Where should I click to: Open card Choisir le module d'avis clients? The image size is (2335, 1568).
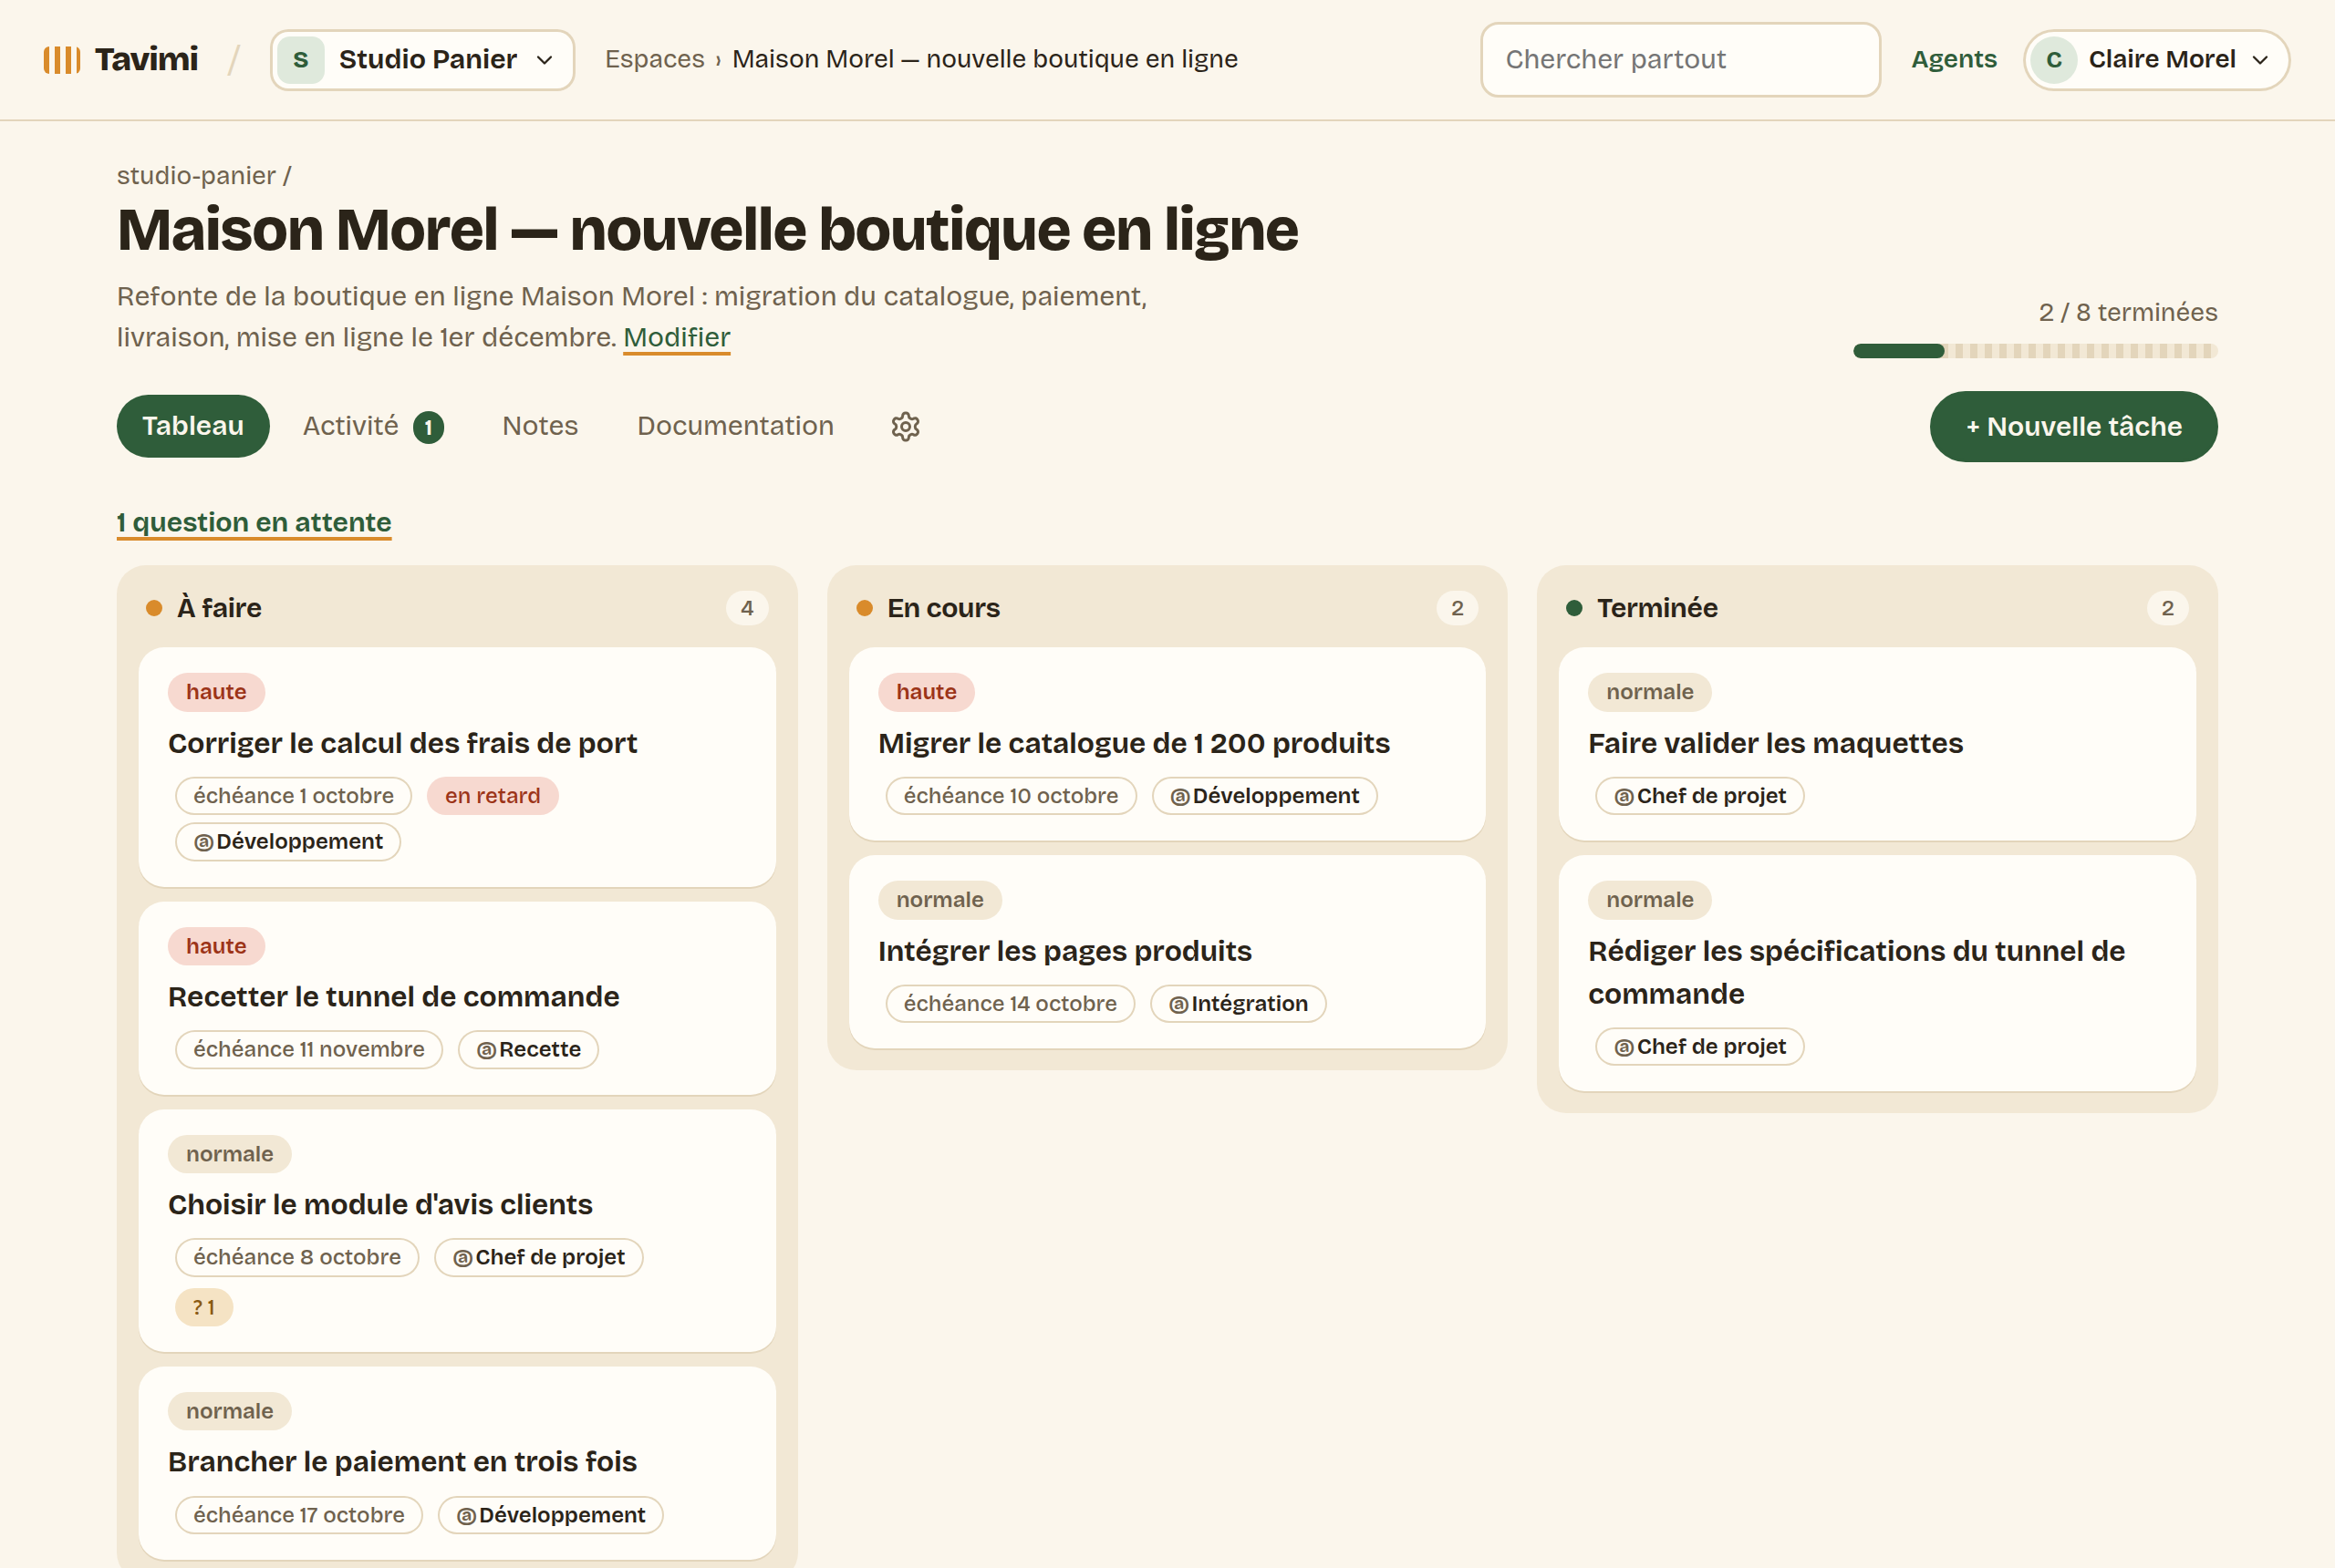[457, 1231]
